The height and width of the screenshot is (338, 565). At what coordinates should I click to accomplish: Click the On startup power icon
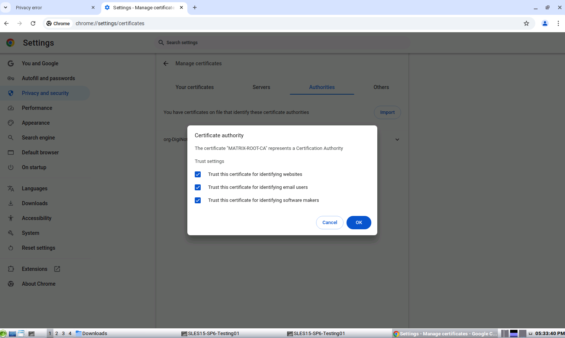point(11,167)
